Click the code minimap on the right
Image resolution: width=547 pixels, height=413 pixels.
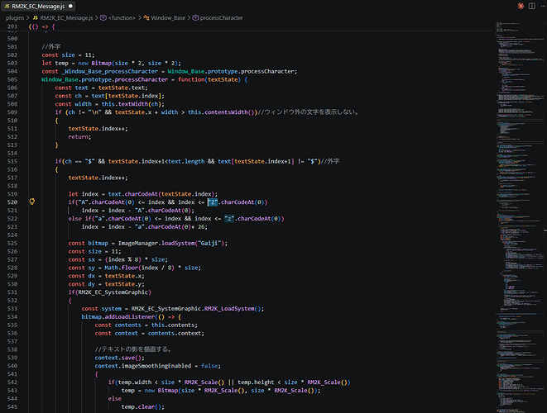(520, 216)
